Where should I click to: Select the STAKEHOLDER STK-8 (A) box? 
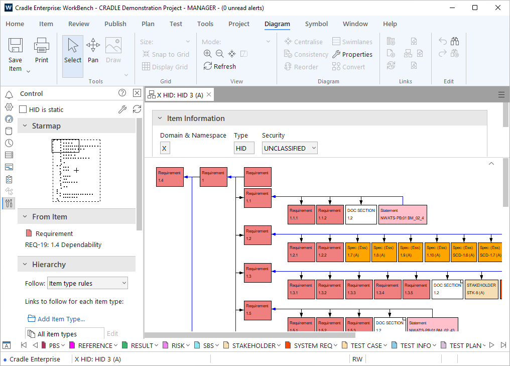(481, 289)
